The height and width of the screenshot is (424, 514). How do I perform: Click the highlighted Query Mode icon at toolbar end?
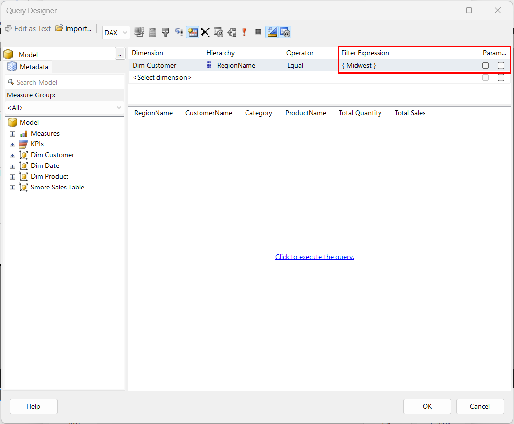(285, 32)
